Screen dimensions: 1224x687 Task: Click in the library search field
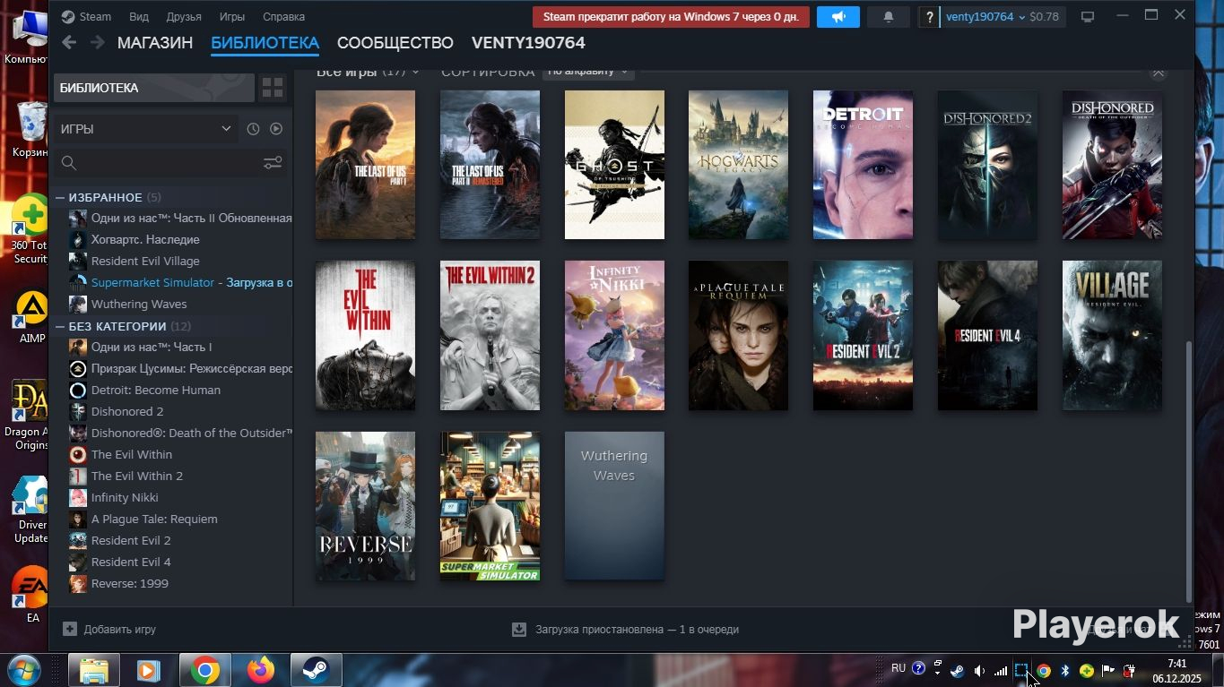point(170,162)
